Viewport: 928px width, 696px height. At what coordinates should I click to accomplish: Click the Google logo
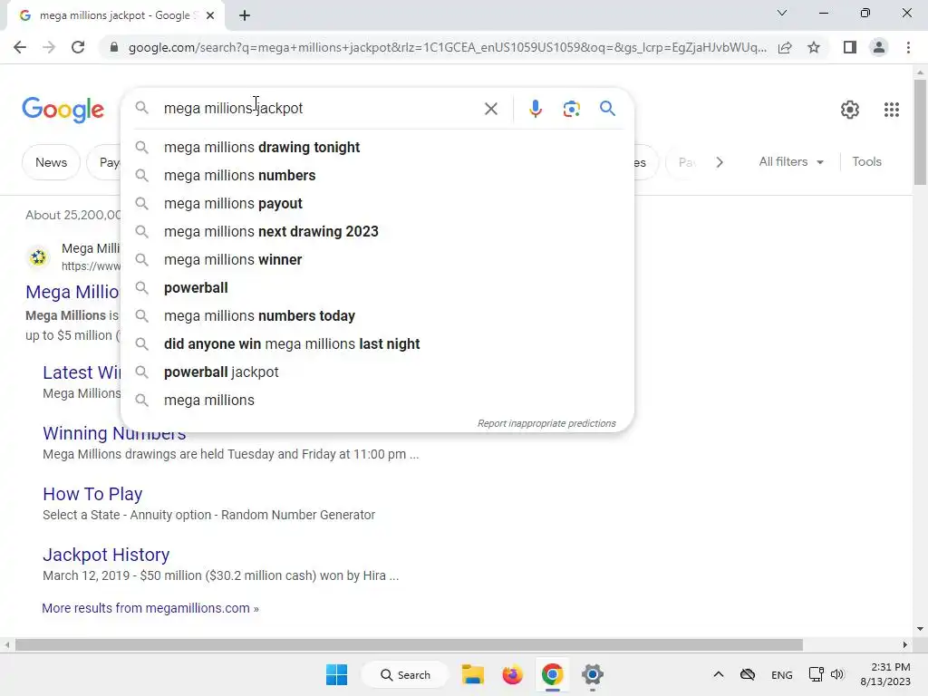[63, 110]
